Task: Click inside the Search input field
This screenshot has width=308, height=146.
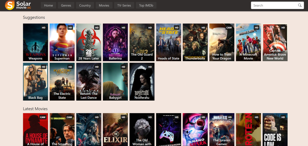Action: pos(275,5)
